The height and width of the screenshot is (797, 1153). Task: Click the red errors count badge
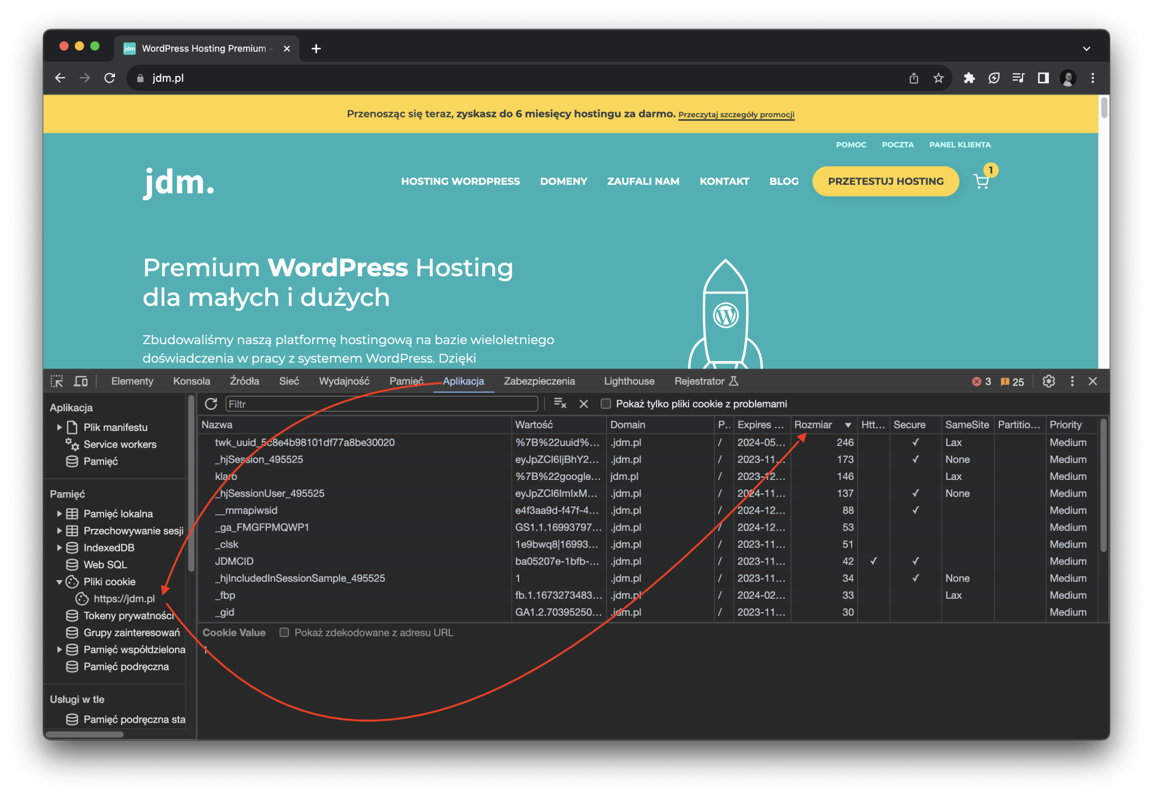pos(981,382)
